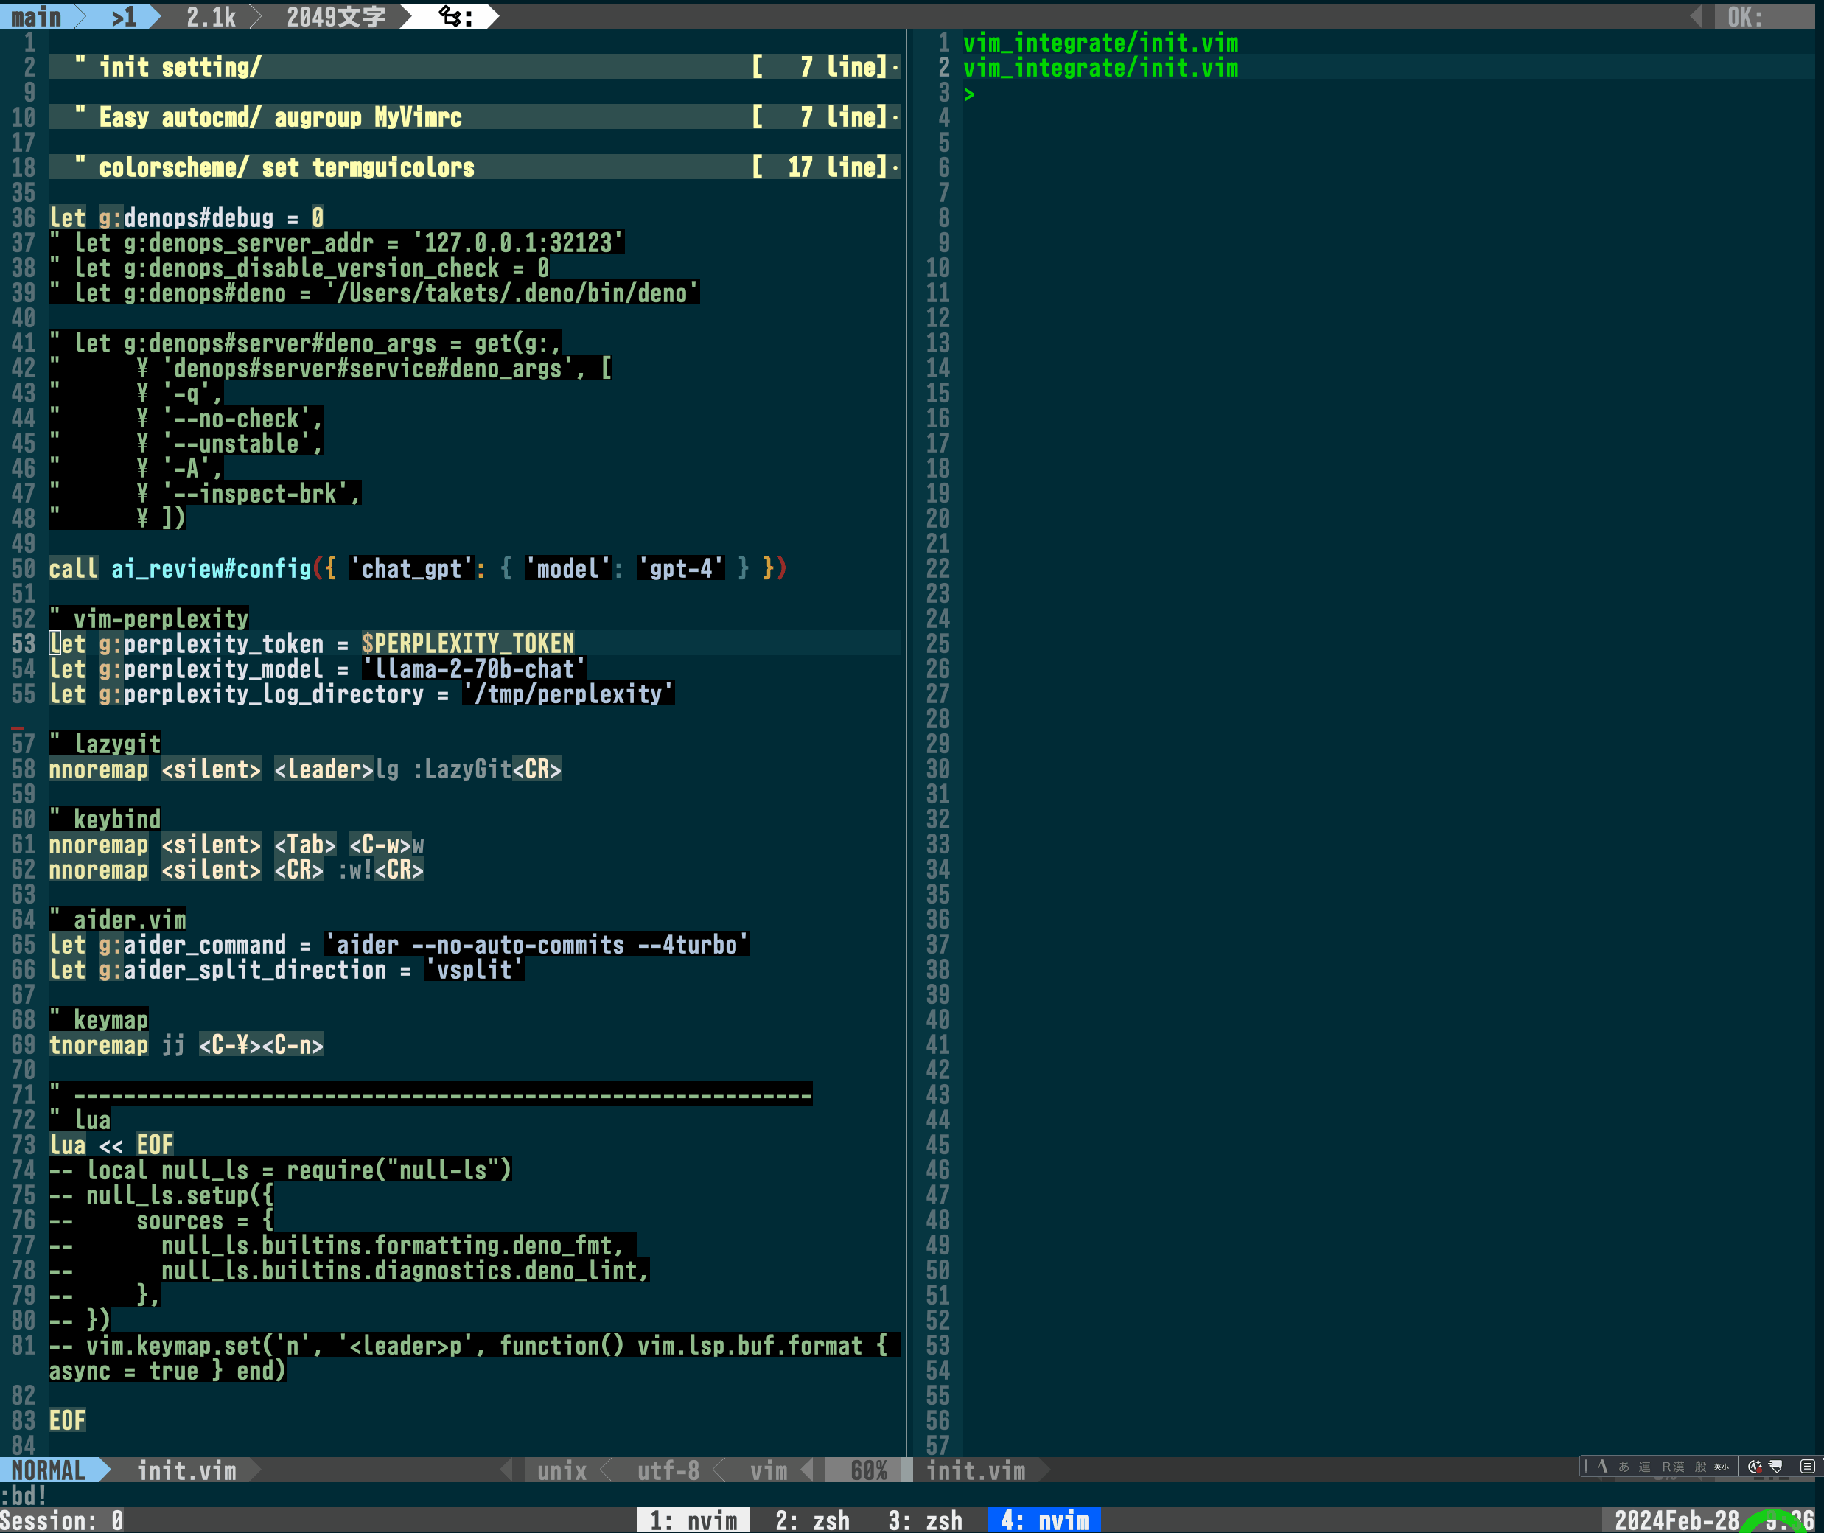
Task: Click the tag-shaped icon in the IME bar
Action: click(x=1775, y=1467)
